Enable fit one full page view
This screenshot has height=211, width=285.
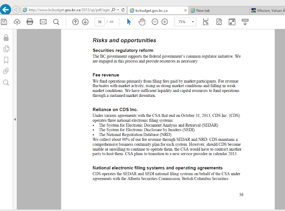pos(219,22)
